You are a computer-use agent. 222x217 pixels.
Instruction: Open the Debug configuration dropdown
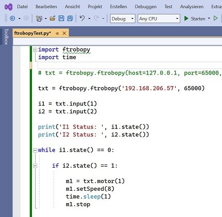123,19
